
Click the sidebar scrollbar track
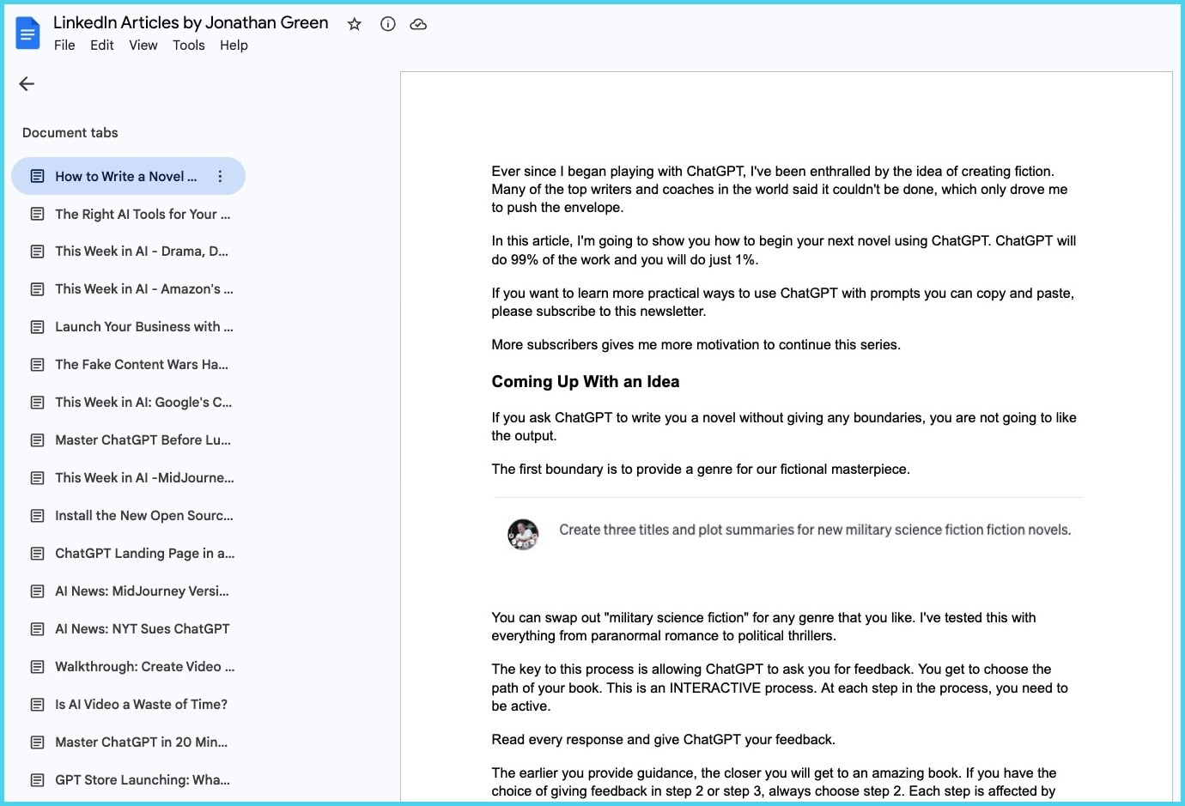pos(394,429)
